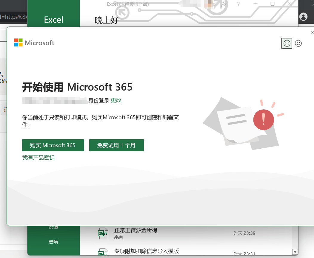Click the 更改 account link
The width and height of the screenshot is (314, 258).
point(116,100)
